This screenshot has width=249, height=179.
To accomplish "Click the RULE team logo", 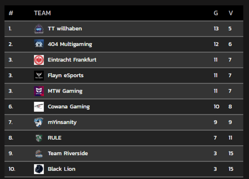I will [x=39, y=138].
